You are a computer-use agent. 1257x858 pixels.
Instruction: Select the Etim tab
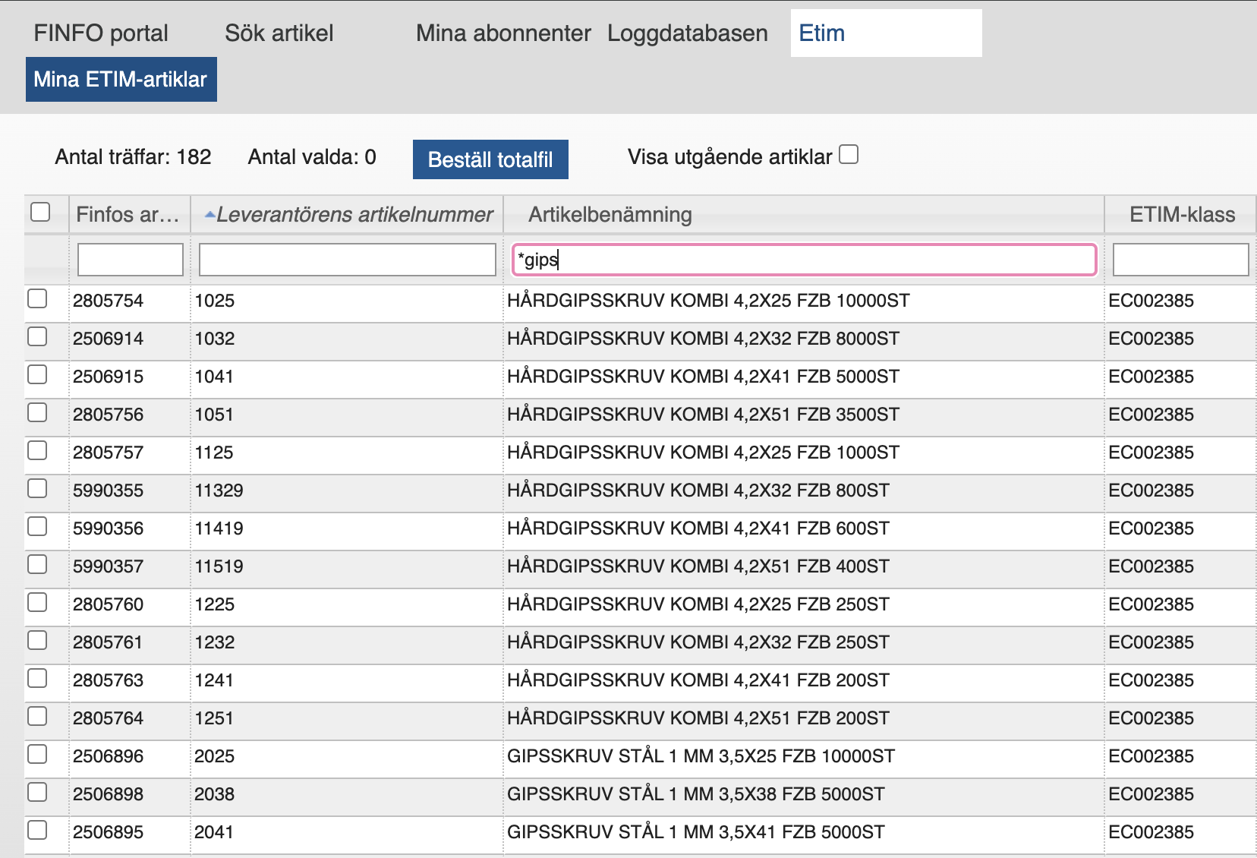822,33
